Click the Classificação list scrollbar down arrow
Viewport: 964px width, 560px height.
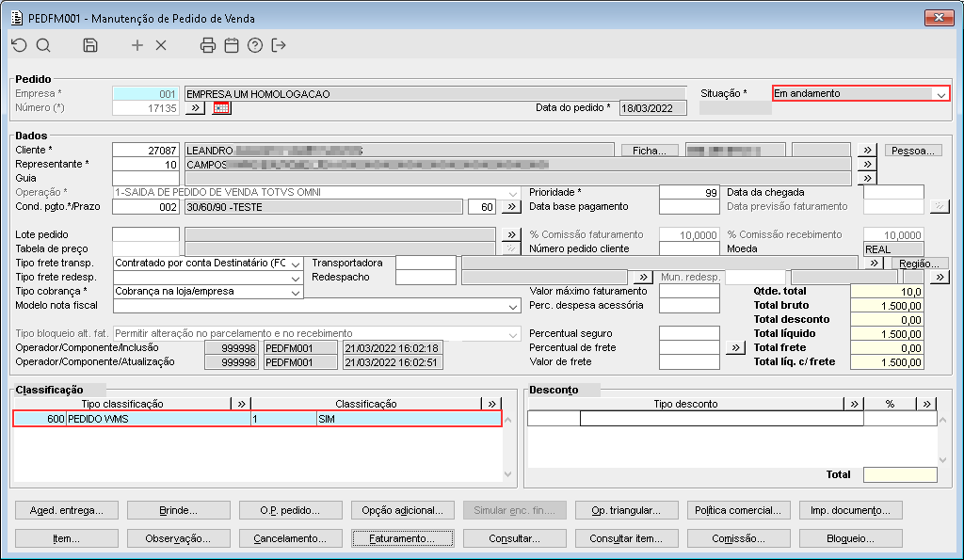[507, 474]
